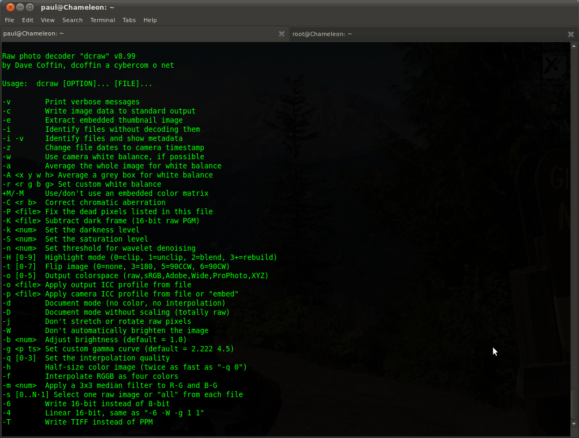Open the Search menu
This screenshot has height=438, width=579.
click(73, 20)
